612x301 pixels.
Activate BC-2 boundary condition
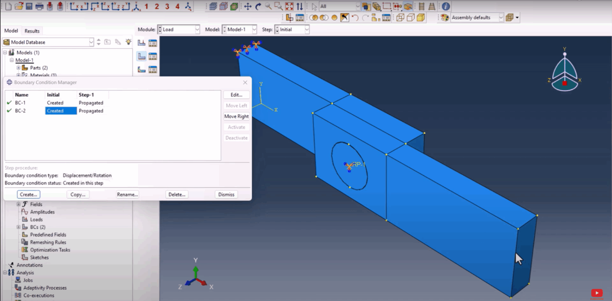tap(236, 127)
